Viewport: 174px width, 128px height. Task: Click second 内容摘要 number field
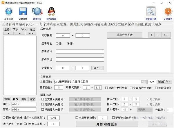[83, 35]
